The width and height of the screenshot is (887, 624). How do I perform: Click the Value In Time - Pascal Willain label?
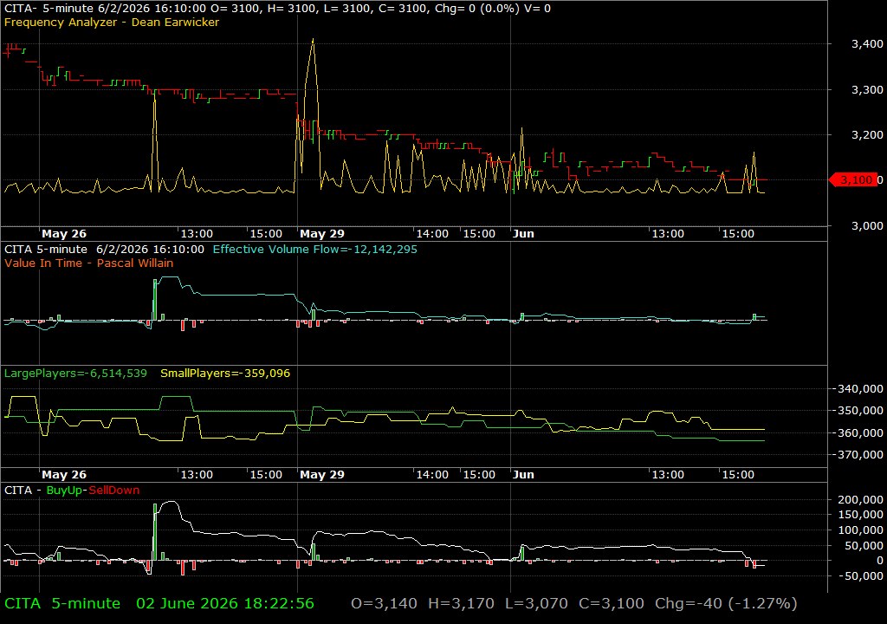click(x=89, y=263)
